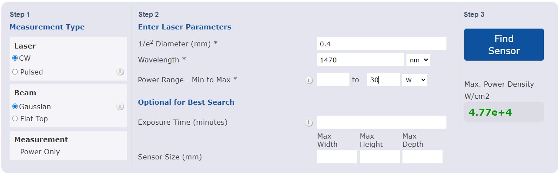Image resolution: width=560 pixels, height=175 pixels.
Task: Click the minimum power input field
Action: pos(333,80)
